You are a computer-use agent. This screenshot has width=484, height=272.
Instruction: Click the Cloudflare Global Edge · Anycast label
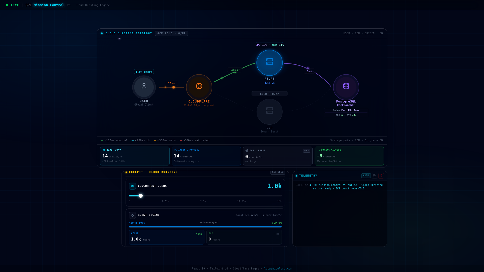pos(199,106)
